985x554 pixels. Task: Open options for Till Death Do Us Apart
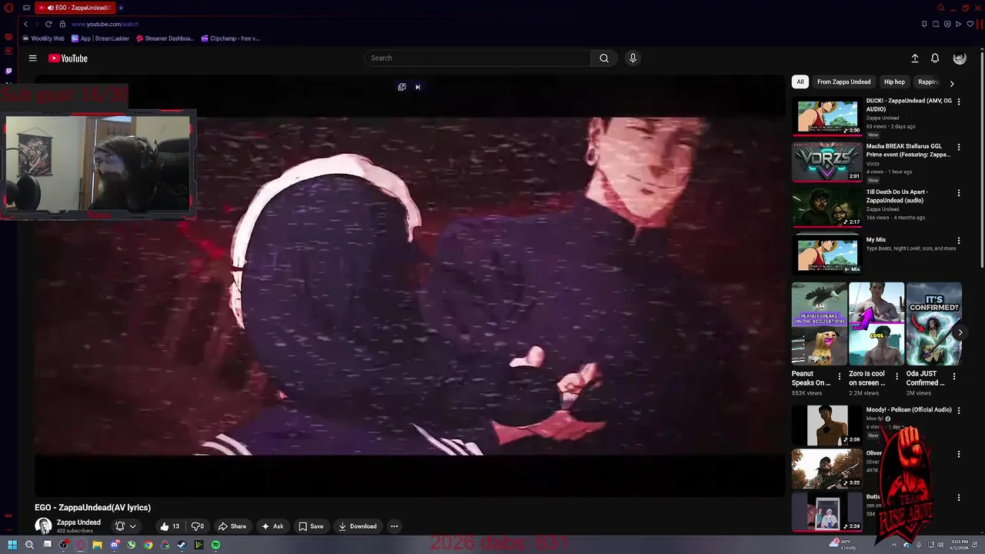point(958,193)
